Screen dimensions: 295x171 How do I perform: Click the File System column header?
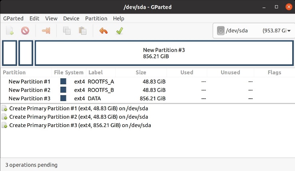pos(69,73)
